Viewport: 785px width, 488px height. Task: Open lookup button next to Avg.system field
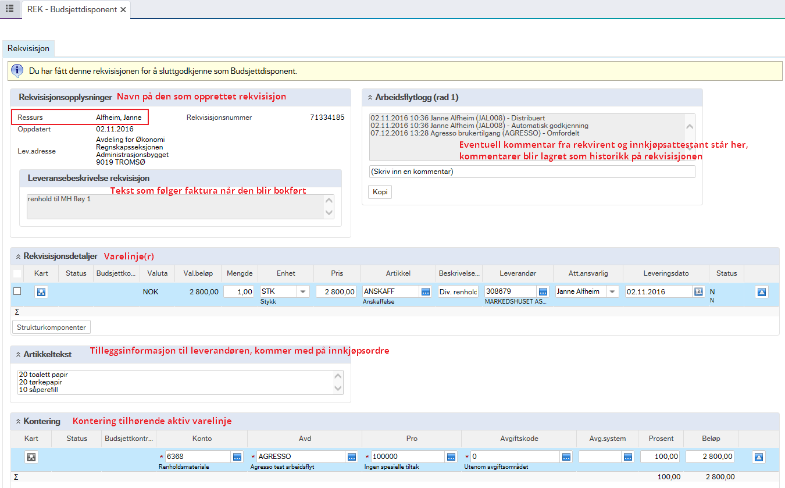pyautogui.click(x=627, y=457)
